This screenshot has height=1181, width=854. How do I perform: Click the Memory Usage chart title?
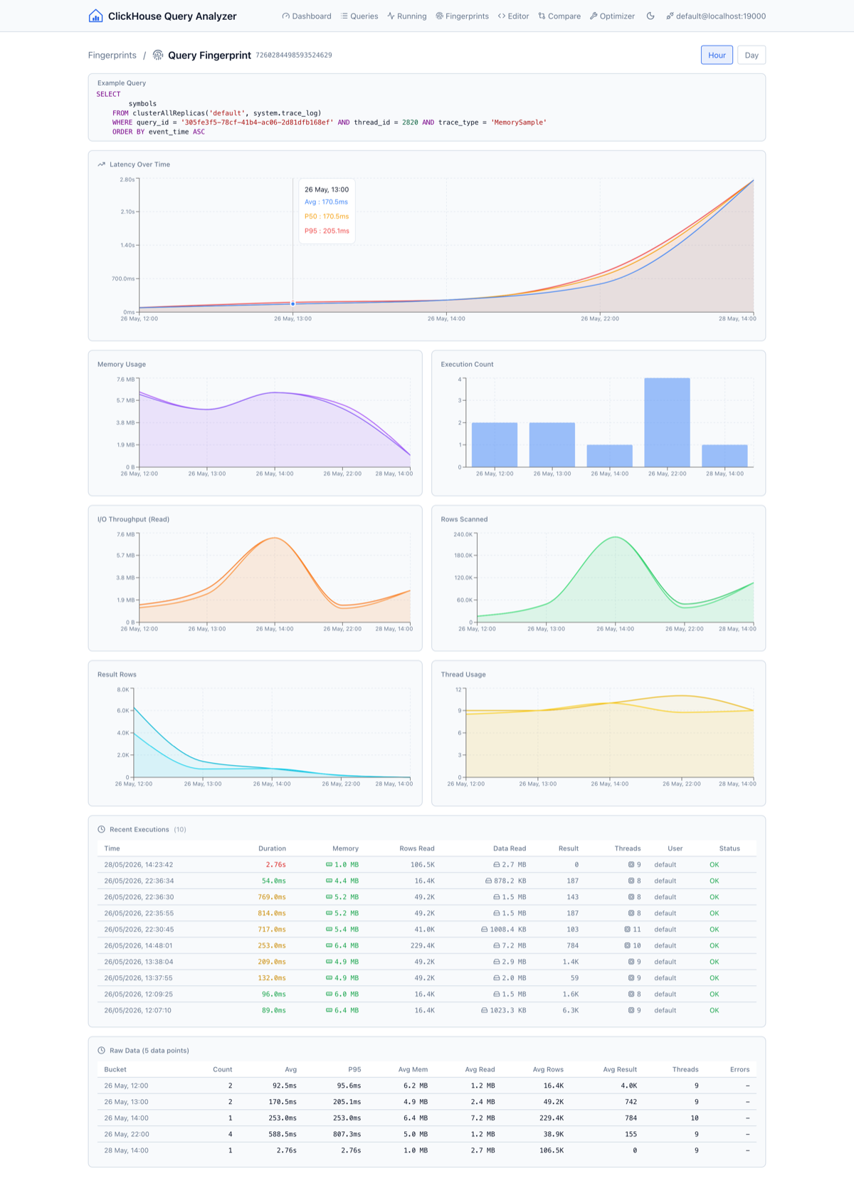click(x=122, y=365)
